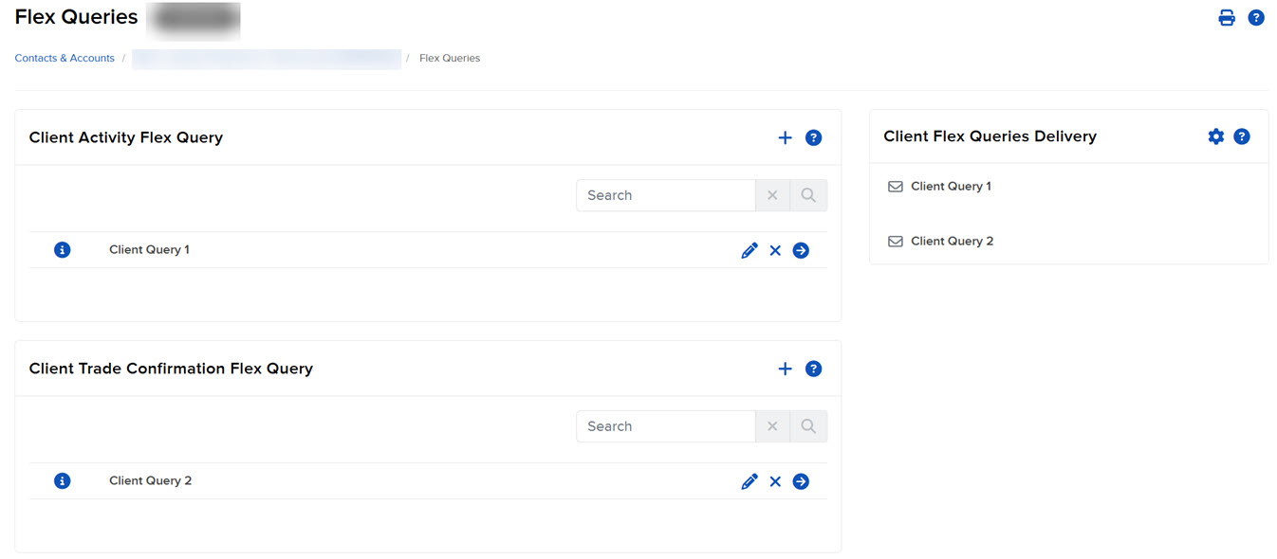Run Client Query 2 using the arrow icon
The height and width of the screenshot is (559, 1277).
[801, 480]
